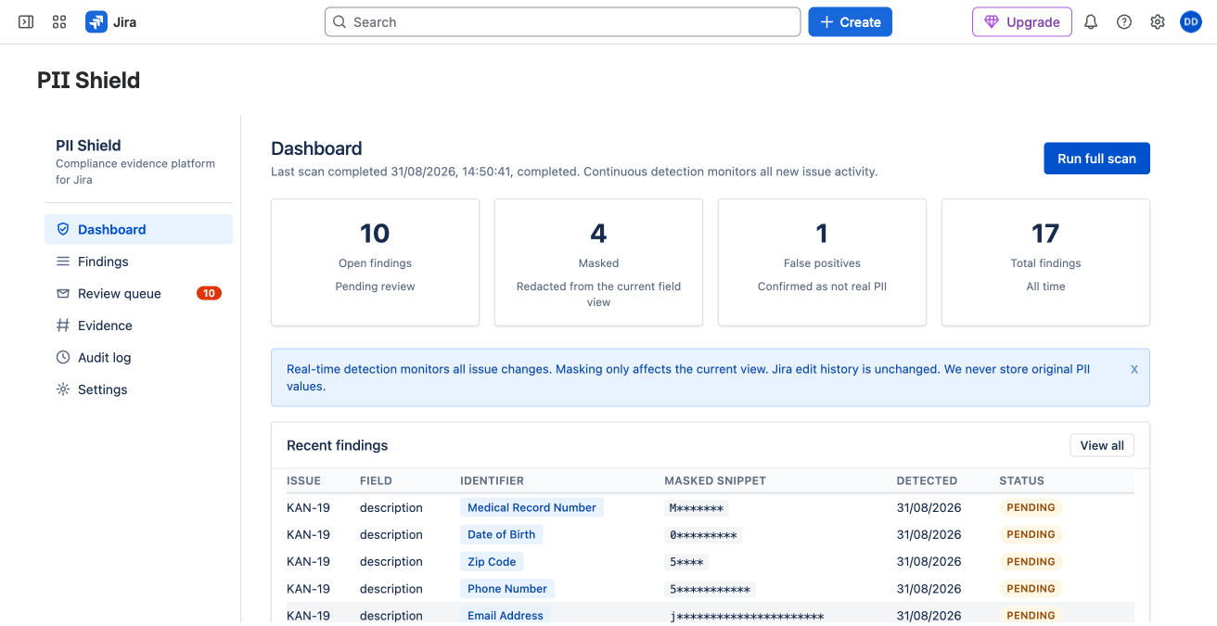The image size is (1217, 626).
Task: Click the Run full scan button
Action: tap(1096, 159)
